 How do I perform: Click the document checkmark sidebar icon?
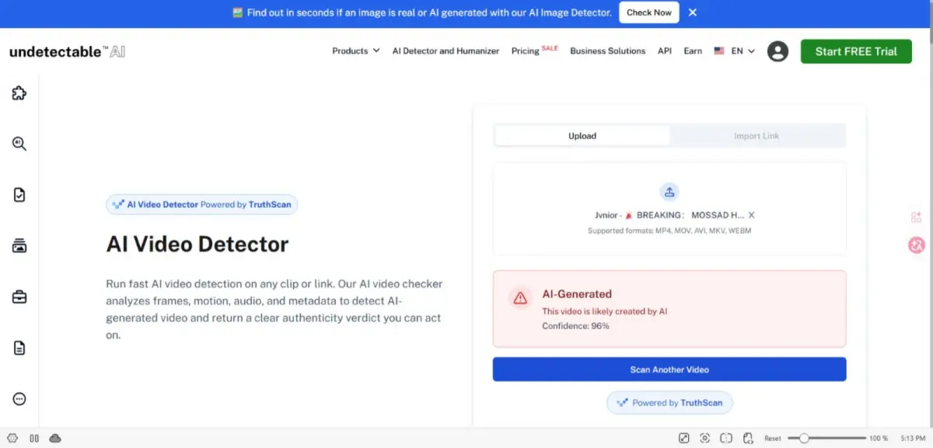tap(19, 195)
